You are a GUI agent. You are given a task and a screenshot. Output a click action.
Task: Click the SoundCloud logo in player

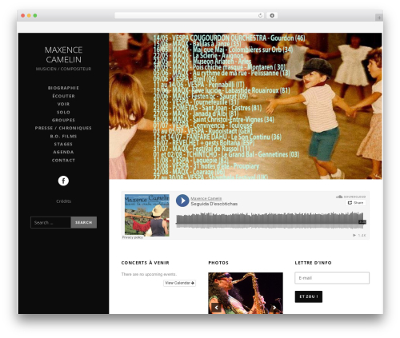[350, 197]
